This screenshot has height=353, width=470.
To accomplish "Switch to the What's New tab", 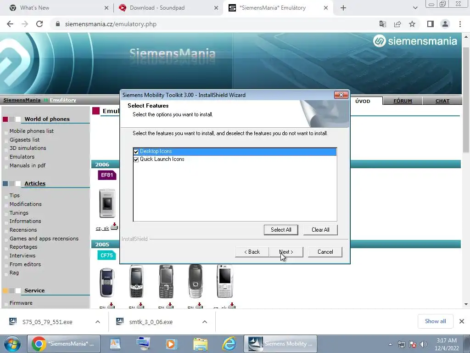I will (58, 8).
